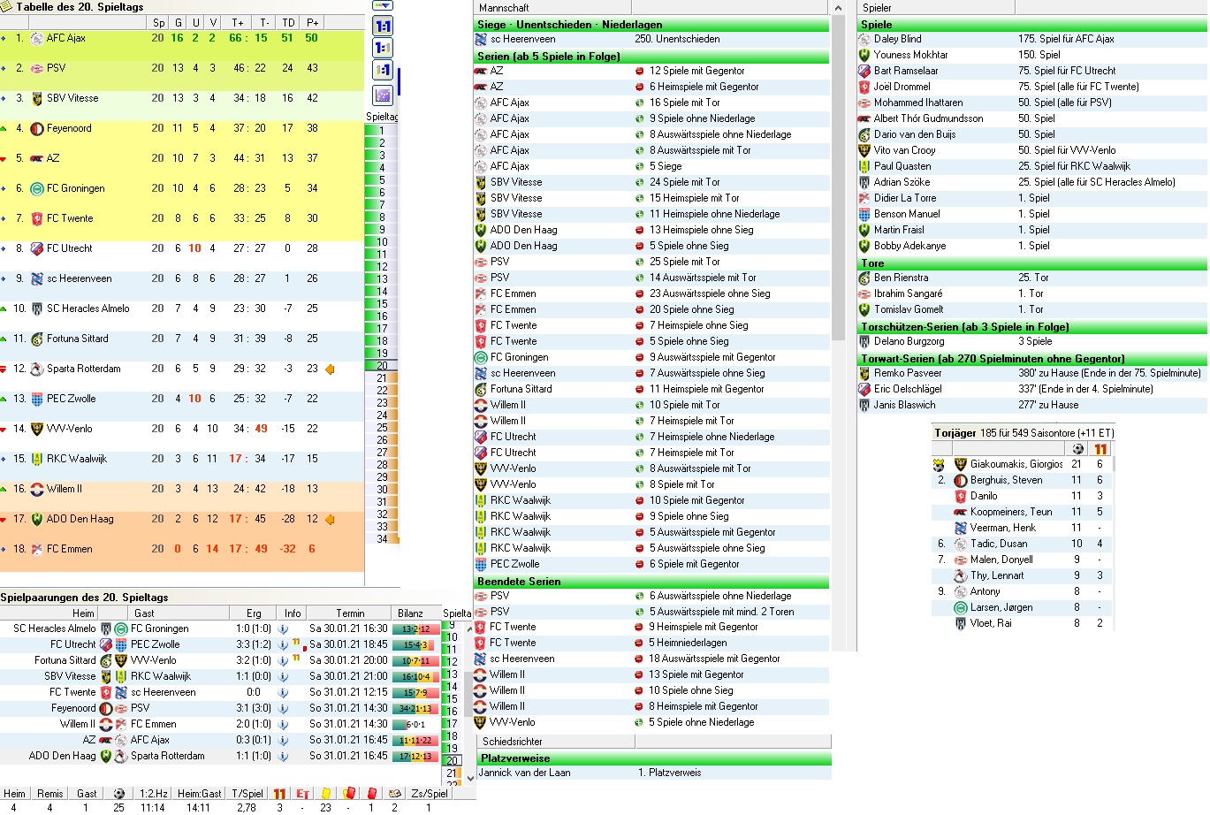The height and width of the screenshot is (815, 1210).
Task: Click the Bilanz bar 34·21·13 for Feyenoord match
Action: (415, 709)
